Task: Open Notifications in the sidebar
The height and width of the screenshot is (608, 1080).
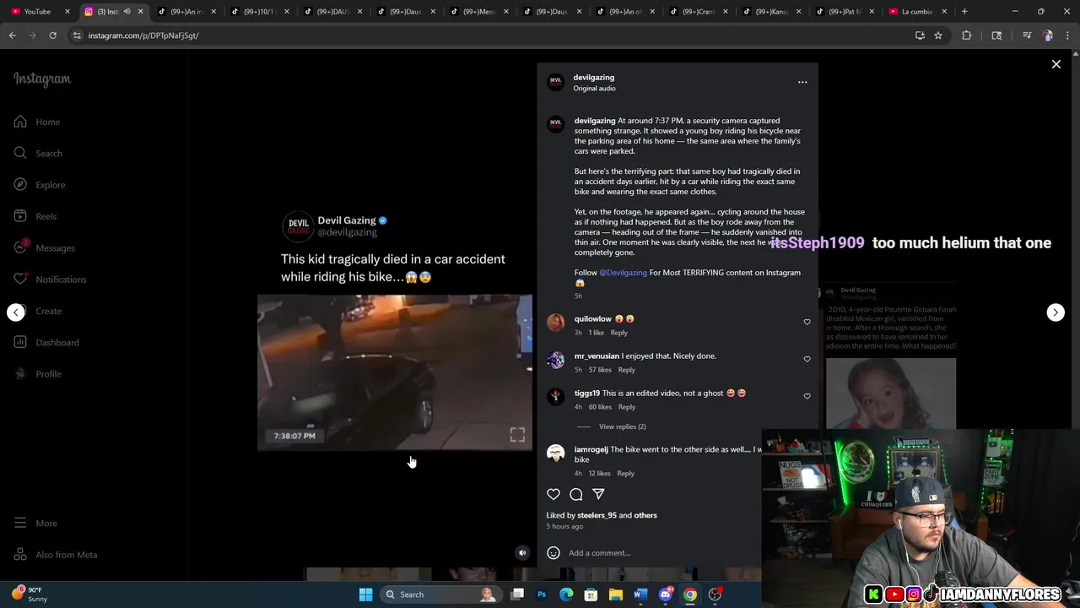Action: 50,280
